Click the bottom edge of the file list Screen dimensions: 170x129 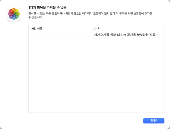click(96, 113)
